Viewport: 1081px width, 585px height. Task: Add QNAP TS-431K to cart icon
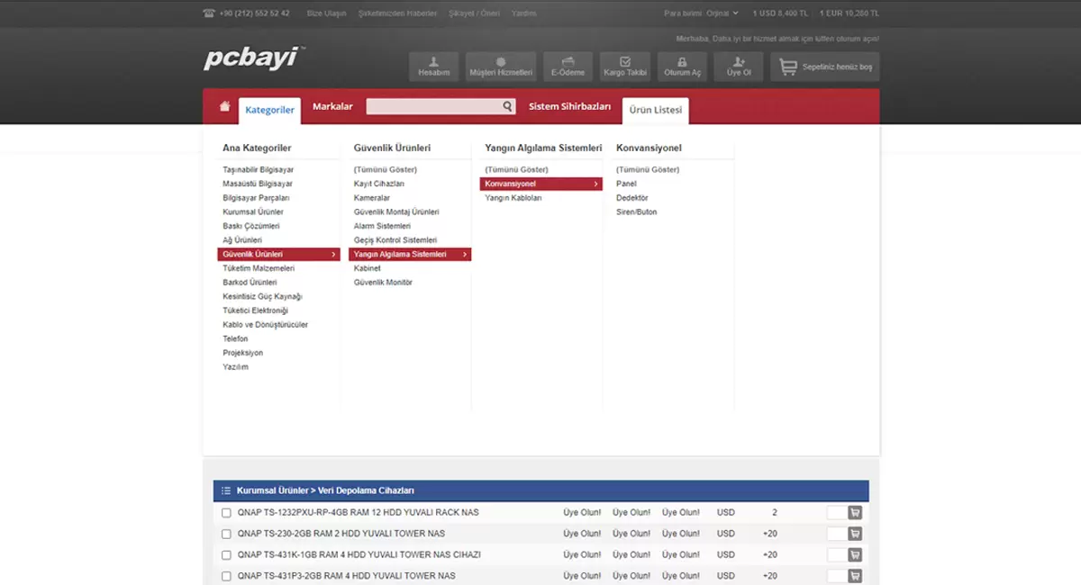(x=855, y=554)
